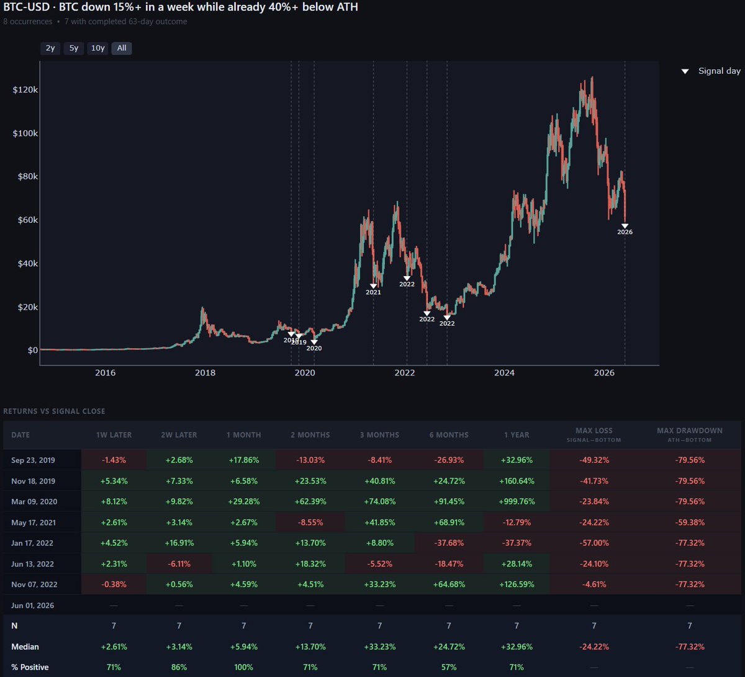Select the Mar 09, 2020 row date

(33, 502)
